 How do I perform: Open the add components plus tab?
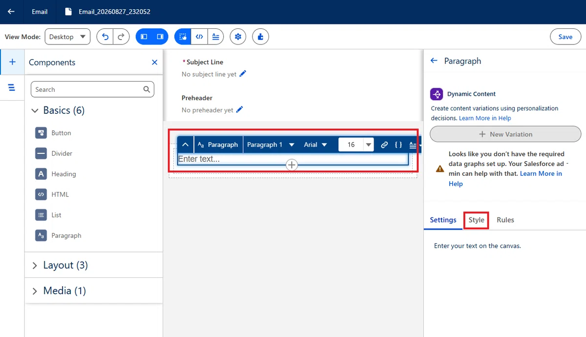point(12,62)
